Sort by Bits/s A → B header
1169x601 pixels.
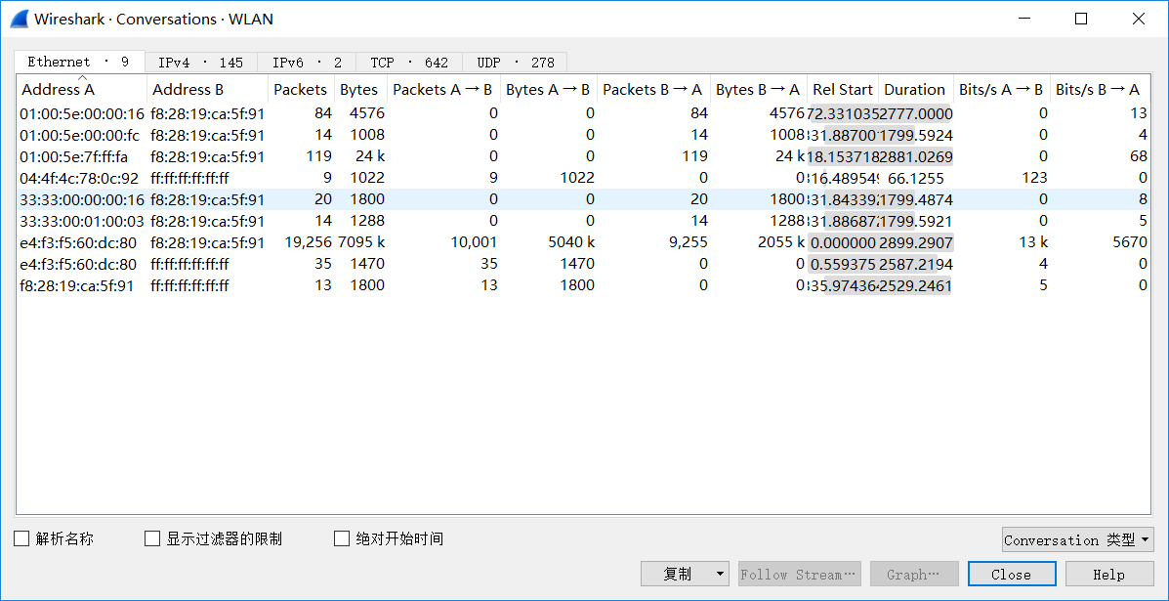(x=1001, y=90)
